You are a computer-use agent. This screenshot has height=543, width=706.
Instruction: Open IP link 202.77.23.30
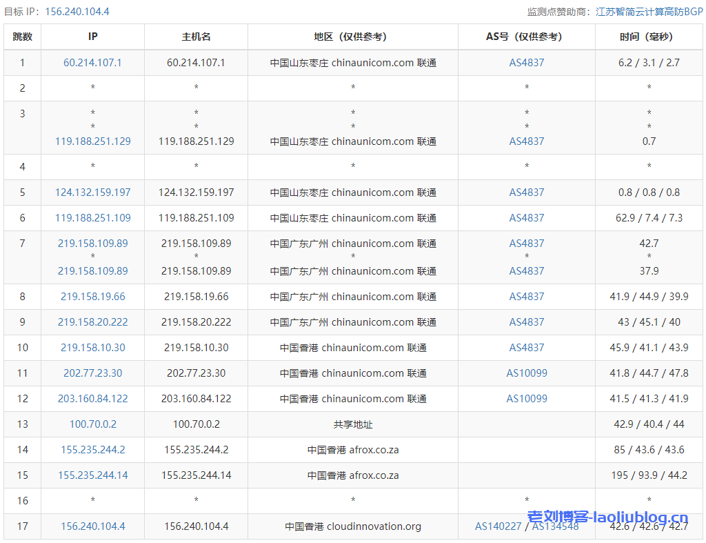coord(92,373)
